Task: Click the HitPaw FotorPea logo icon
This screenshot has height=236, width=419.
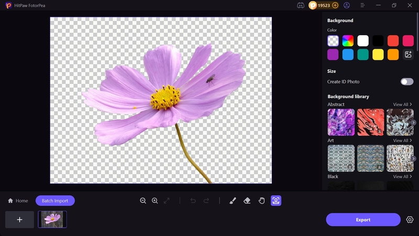Action: point(8,5)
